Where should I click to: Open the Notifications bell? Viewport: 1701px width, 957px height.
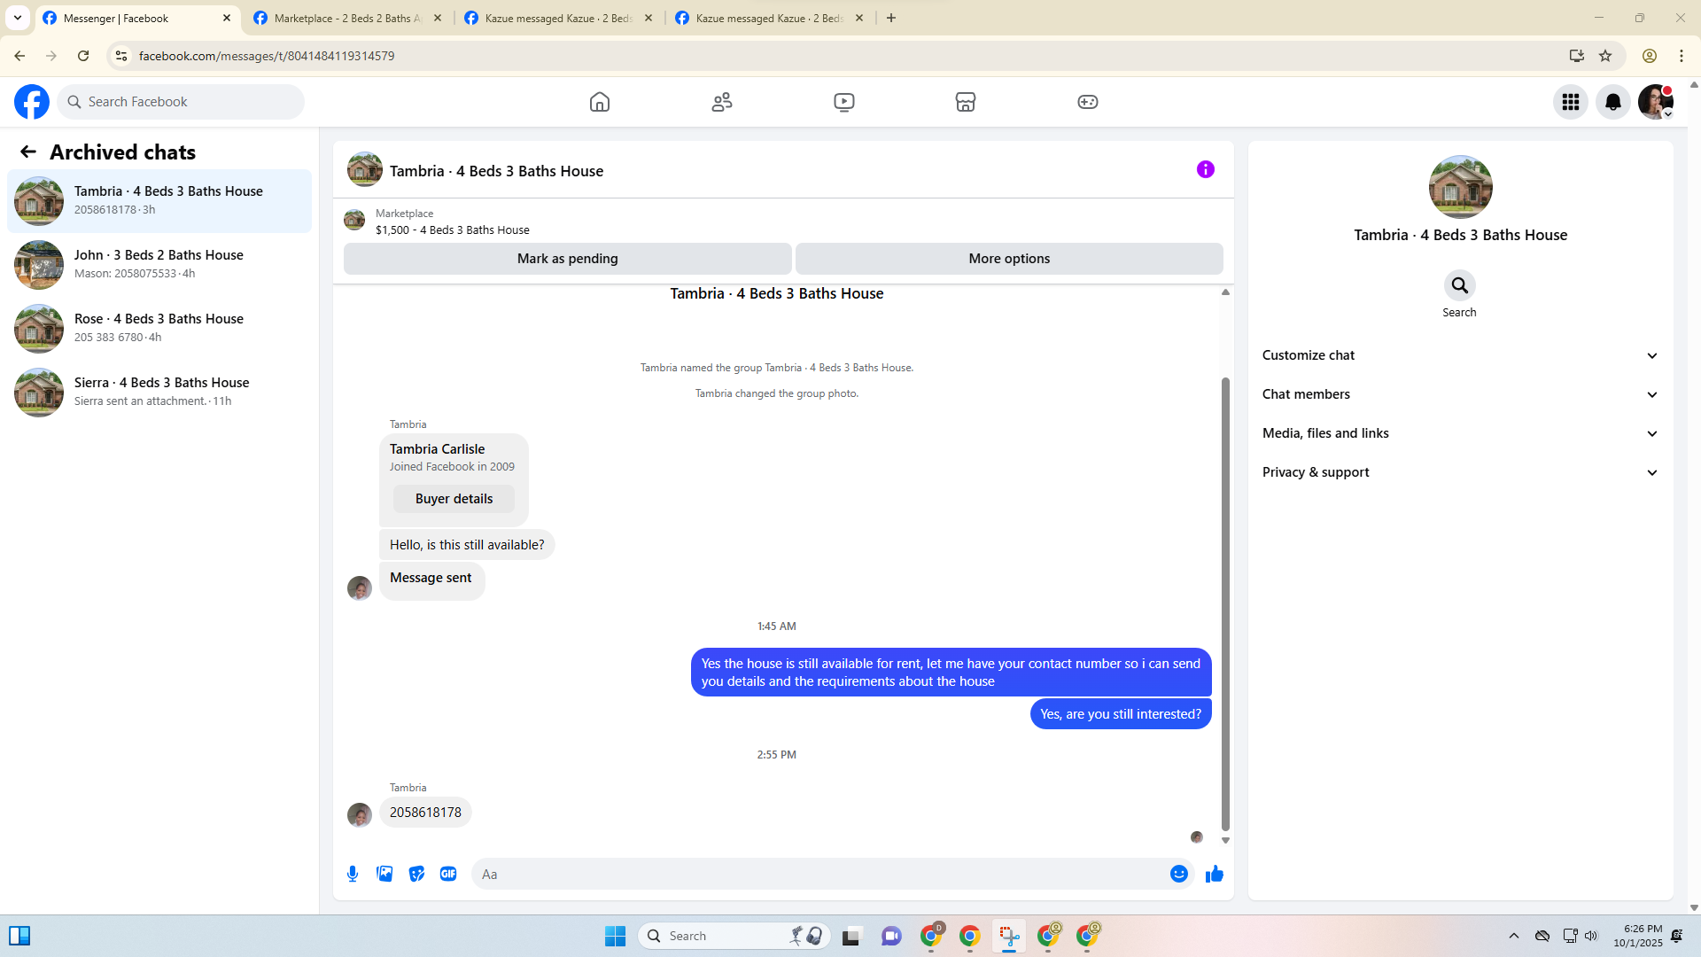pyautogui.click(x=1613, y=102)
